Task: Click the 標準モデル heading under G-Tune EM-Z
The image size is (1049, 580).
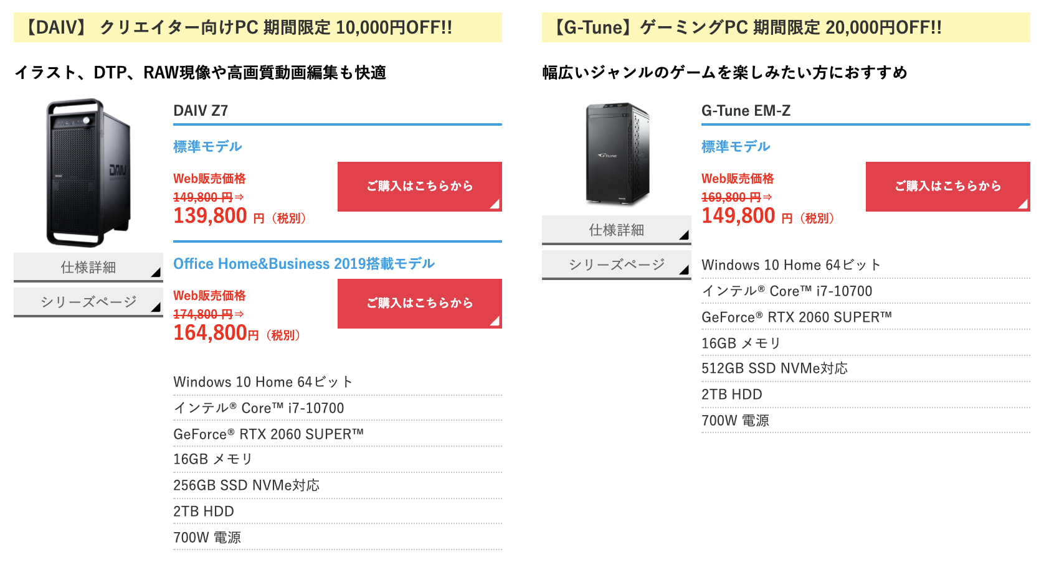Action: 736,146
